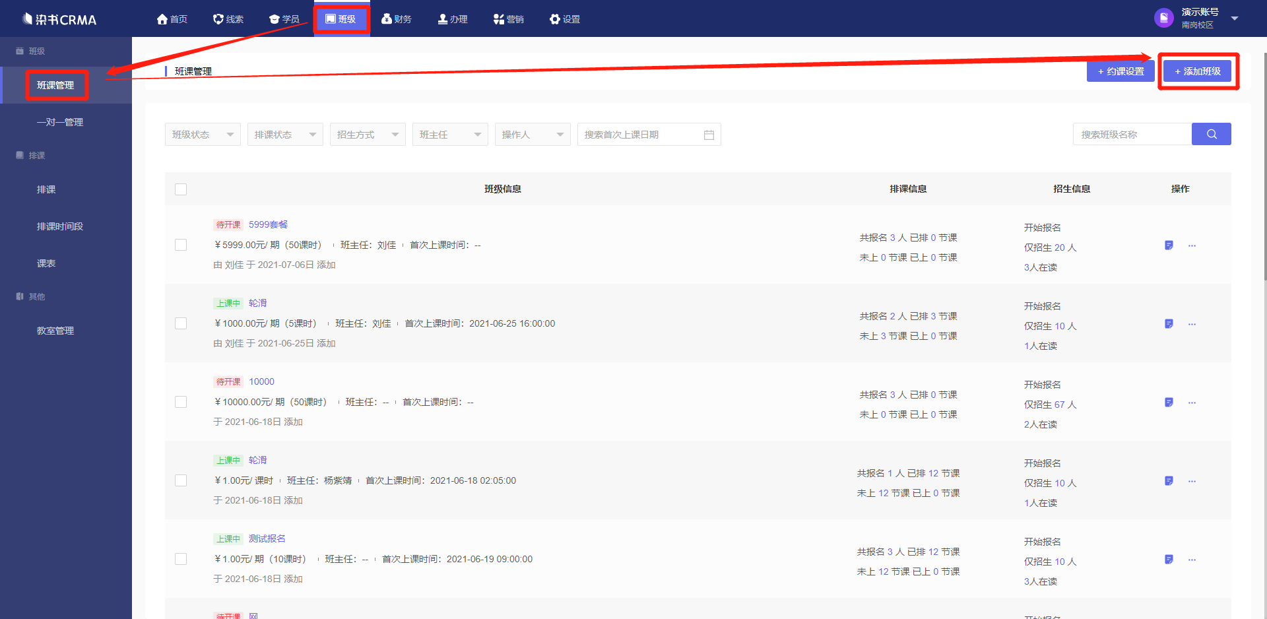The width and height of the screenshot is (1267, 619).
Task: Click edit icon for 杨紫靖's 轮滑 row
Action: (x=1169, y=481)
